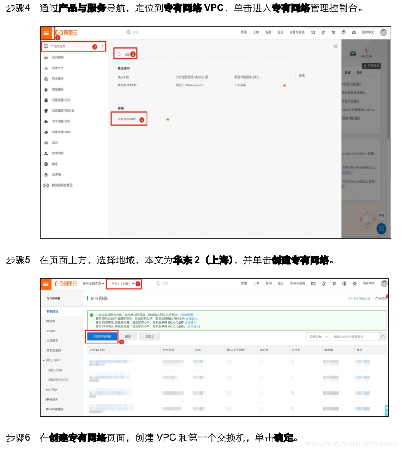Open 访问控制 cloud icon in sidebar
This screenshot has width=402, height=452.
46,57
